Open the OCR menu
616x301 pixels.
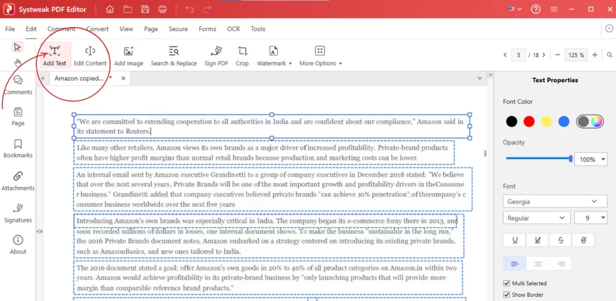[233, 29]
